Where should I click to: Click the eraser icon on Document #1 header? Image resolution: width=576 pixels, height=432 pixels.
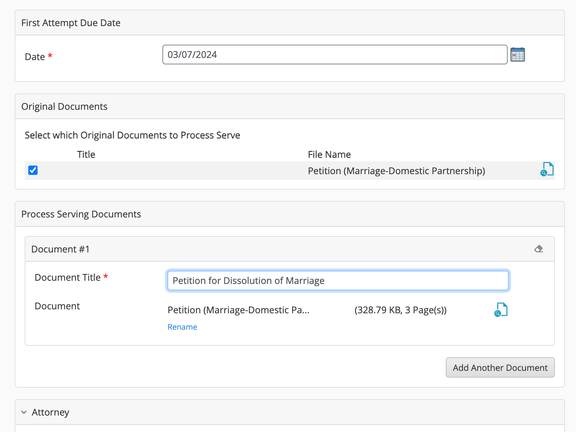point(538,249)
